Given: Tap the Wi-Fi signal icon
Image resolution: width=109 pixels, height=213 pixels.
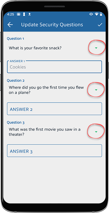Looking at the screenshot, I should click(x=97, y=14).
